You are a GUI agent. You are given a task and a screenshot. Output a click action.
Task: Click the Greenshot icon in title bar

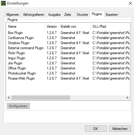(3, 3)
